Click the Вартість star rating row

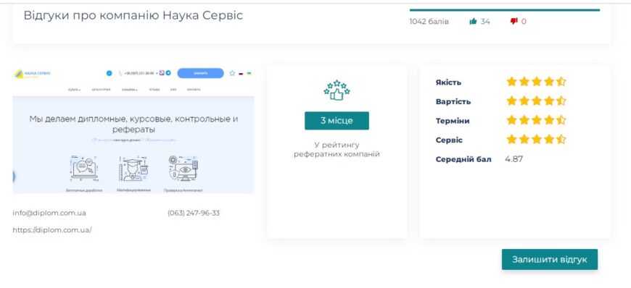536,101
